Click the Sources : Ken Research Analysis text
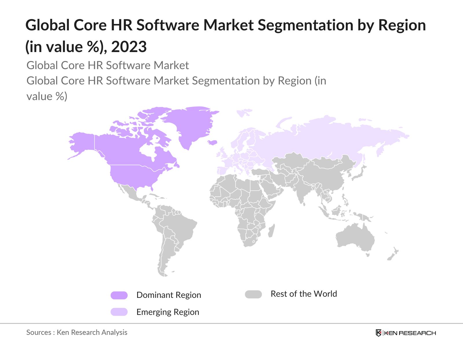Image resolution: width=463 pixels, height=347 pixels. click(77, 332)
